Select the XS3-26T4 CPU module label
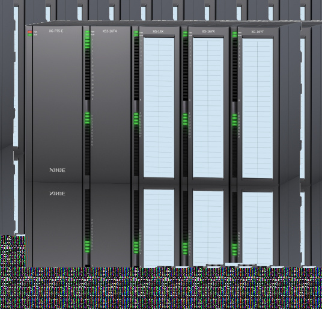The image size is (322, 309). pyautogui.click(x=110, y=31)
